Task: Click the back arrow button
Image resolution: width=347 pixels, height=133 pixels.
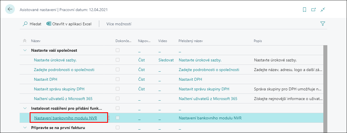Action: click(x=10, y=9)
